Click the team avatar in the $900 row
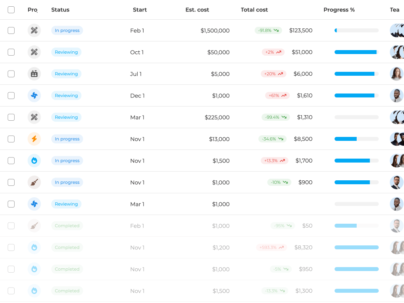404x303 pixels. (397, 182)
